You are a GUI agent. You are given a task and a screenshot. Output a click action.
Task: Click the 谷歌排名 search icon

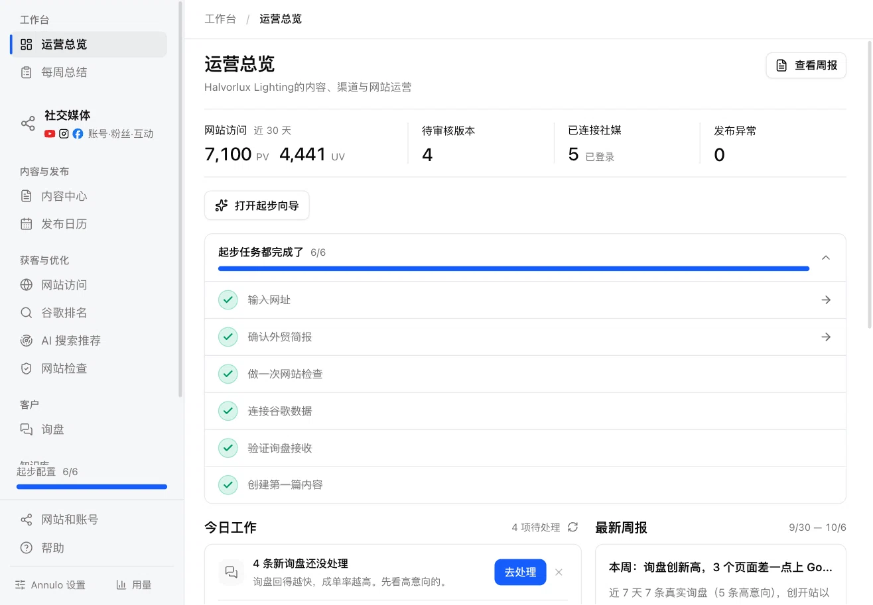[27, 313]
